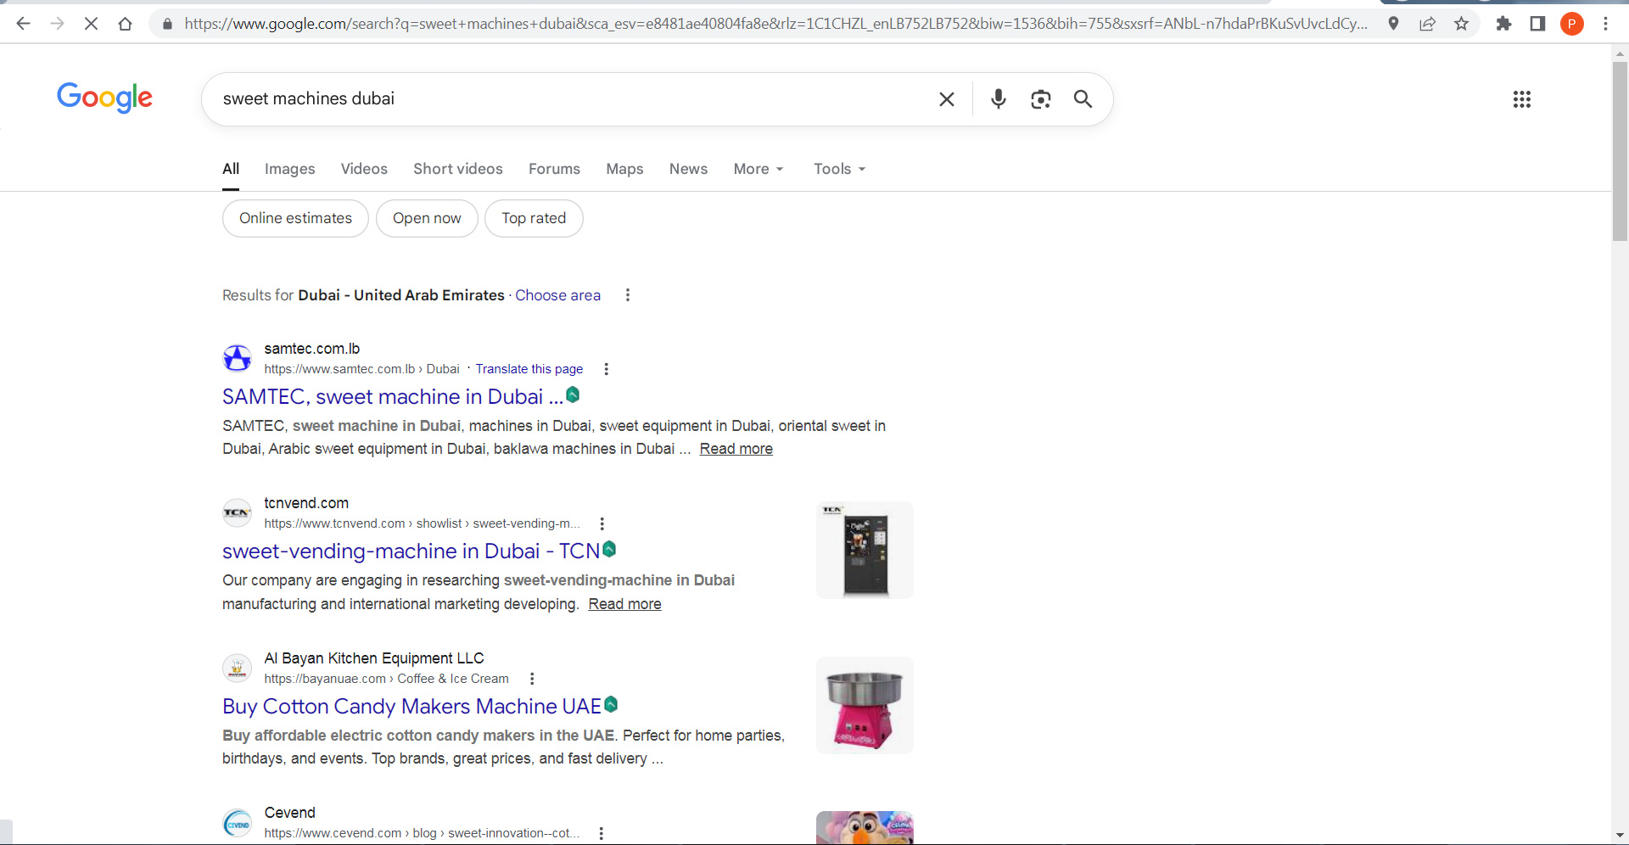This screenshot has height=845, width=1629.
Task: Submit search with magnifier icon
Action: pyautogui.click(x=1083, y=99)
